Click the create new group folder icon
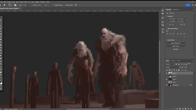The width and height of the screenshot is (196, 110). click(186, 109)
